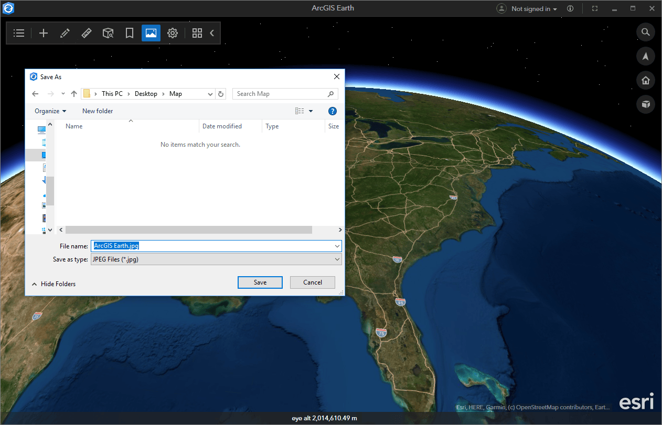Image resolution: width=662 pixels, height=425 pixels.
Task: Collapse the toolbar with the chevron
Action: point(211,32)
